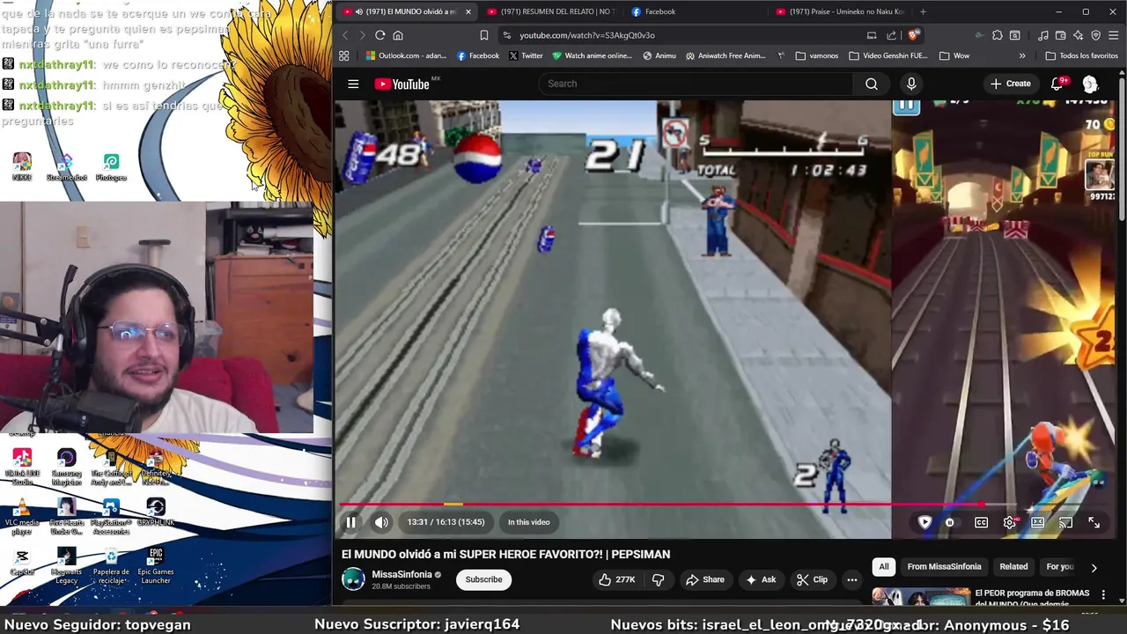Screen dimensions: 1127x634
Task: Open the YouTube guide hamburger menu
Action: [353, 84]
